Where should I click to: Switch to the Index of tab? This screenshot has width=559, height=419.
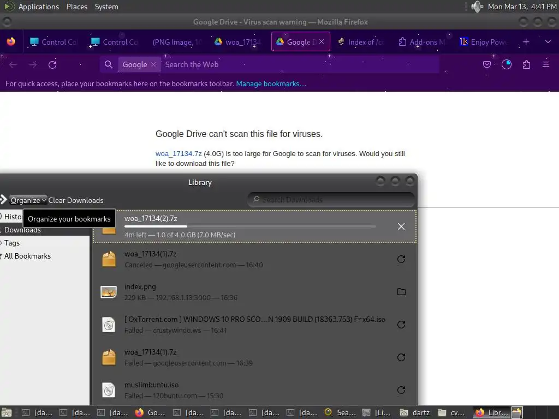pyautogui.click(x=361, y=41)
